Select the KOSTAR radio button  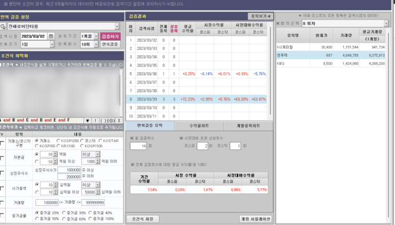tap(100, 141)
